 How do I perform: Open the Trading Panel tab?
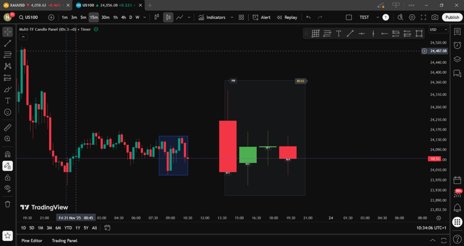65,240
